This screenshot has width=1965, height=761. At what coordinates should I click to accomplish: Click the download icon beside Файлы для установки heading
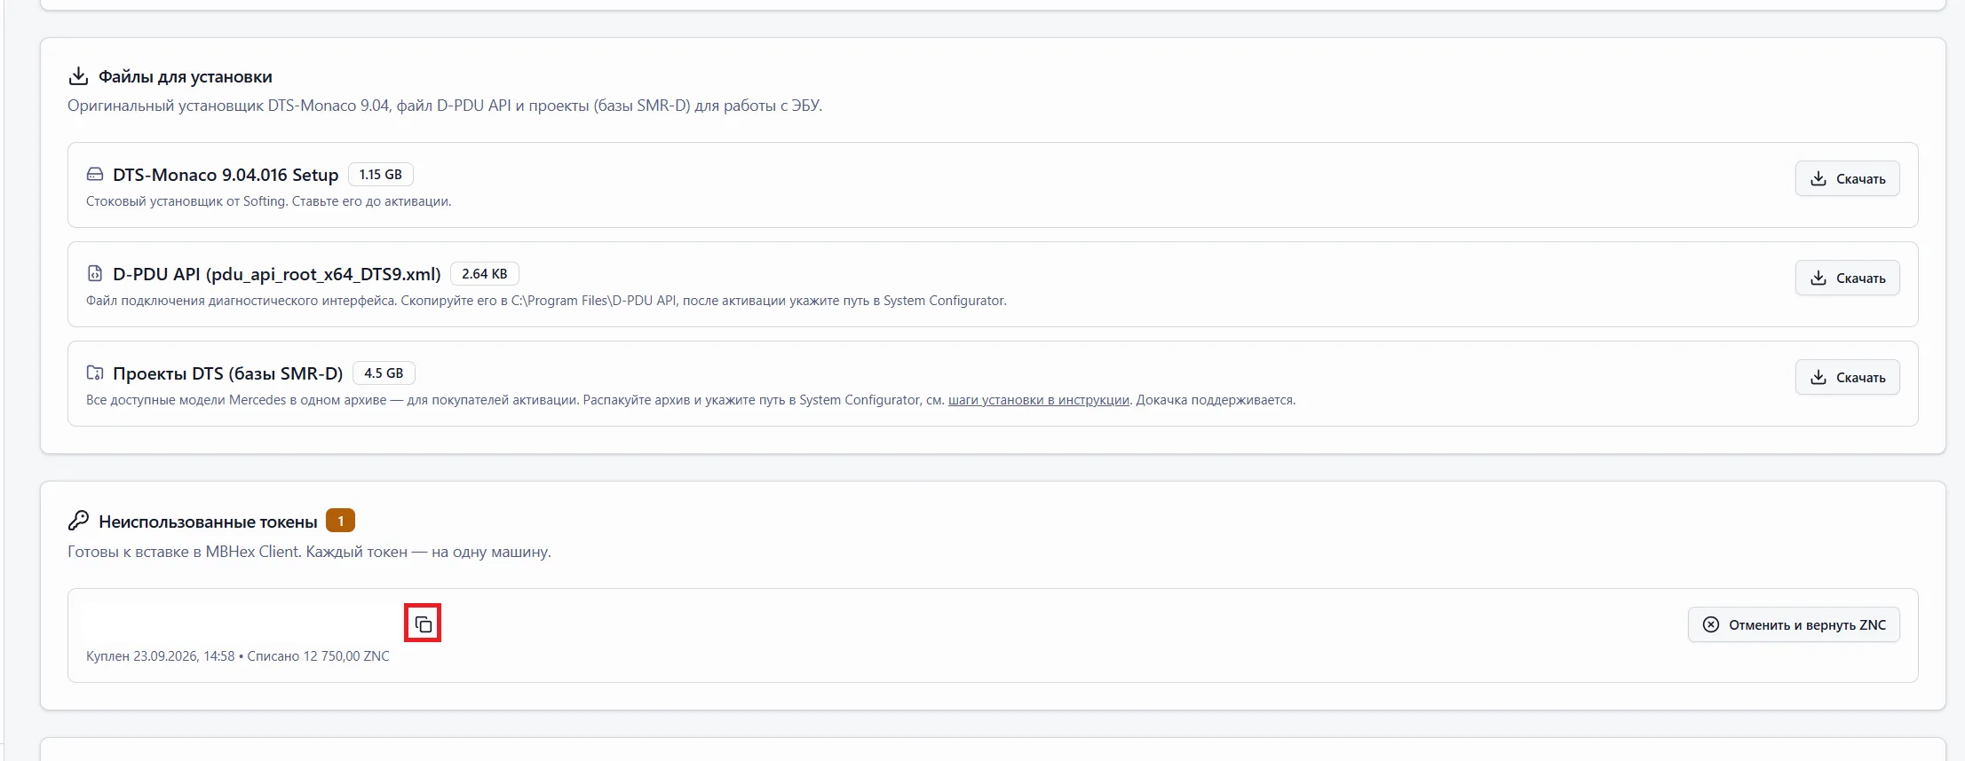(x=78, y=76)
